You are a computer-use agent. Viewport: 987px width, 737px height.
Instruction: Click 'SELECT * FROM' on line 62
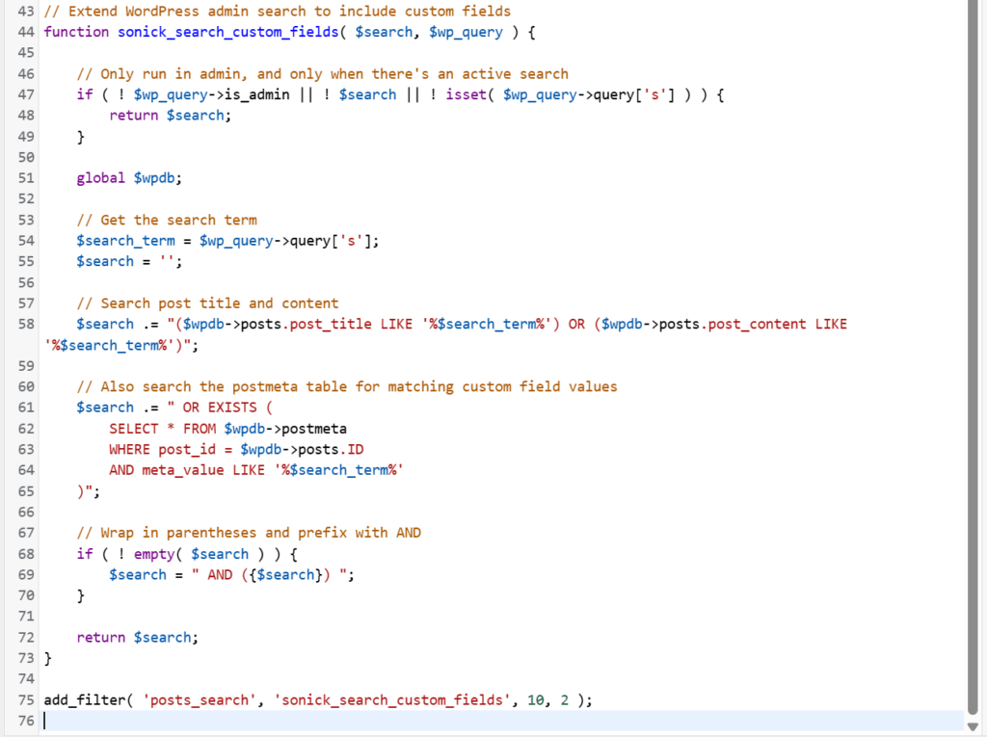point(162,429)
